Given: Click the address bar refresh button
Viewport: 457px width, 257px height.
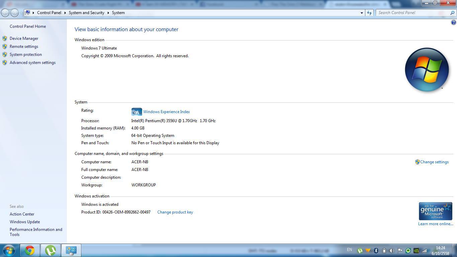Looking at the screenshot, I should coord(369,13).
